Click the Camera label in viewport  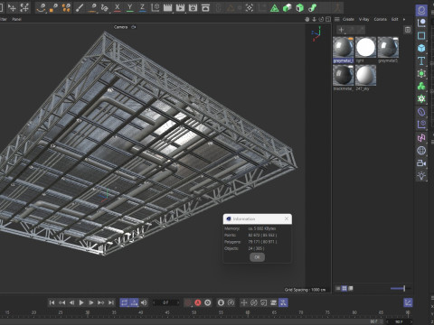pos(120,27)
